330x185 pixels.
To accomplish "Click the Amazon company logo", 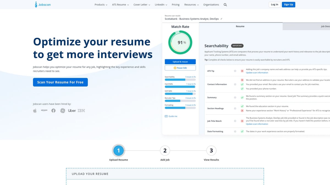I will click(44, 110).
